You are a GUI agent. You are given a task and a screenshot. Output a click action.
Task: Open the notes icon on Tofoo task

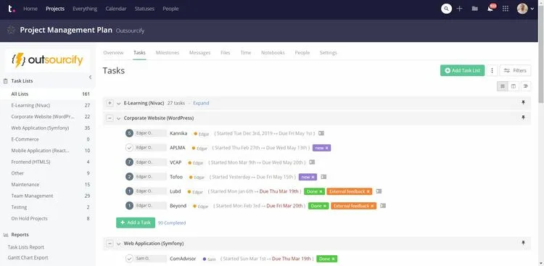click(323, 177)
